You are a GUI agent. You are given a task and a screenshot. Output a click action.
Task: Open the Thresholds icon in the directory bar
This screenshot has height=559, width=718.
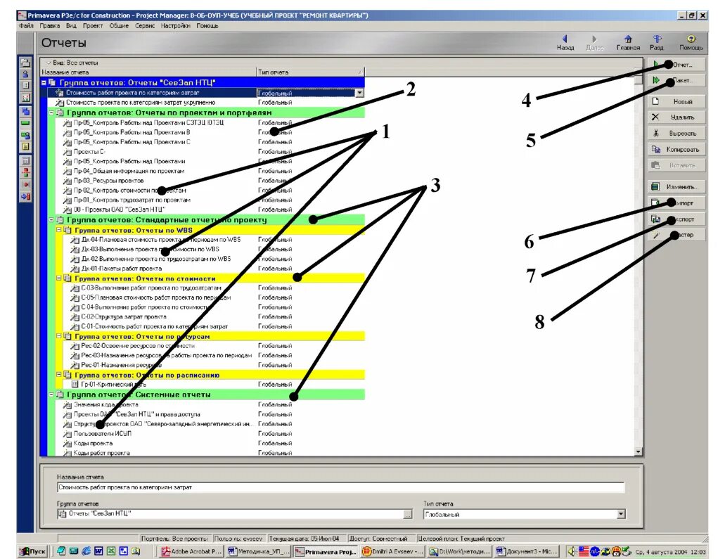pos(25,172)
